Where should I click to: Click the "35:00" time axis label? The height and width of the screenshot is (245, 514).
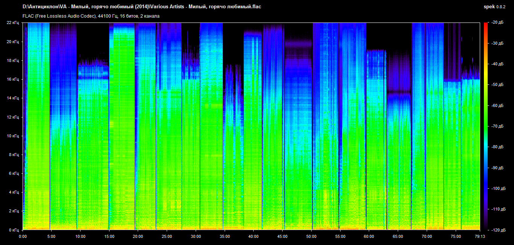pyautogui.click(x=225, y=237)
